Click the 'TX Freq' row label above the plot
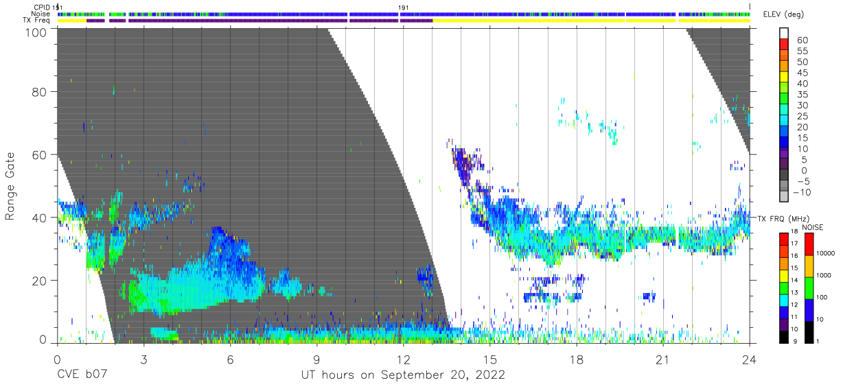Viewport: 843px width, 389px height. pyautogui.click(x=36, y=21)
